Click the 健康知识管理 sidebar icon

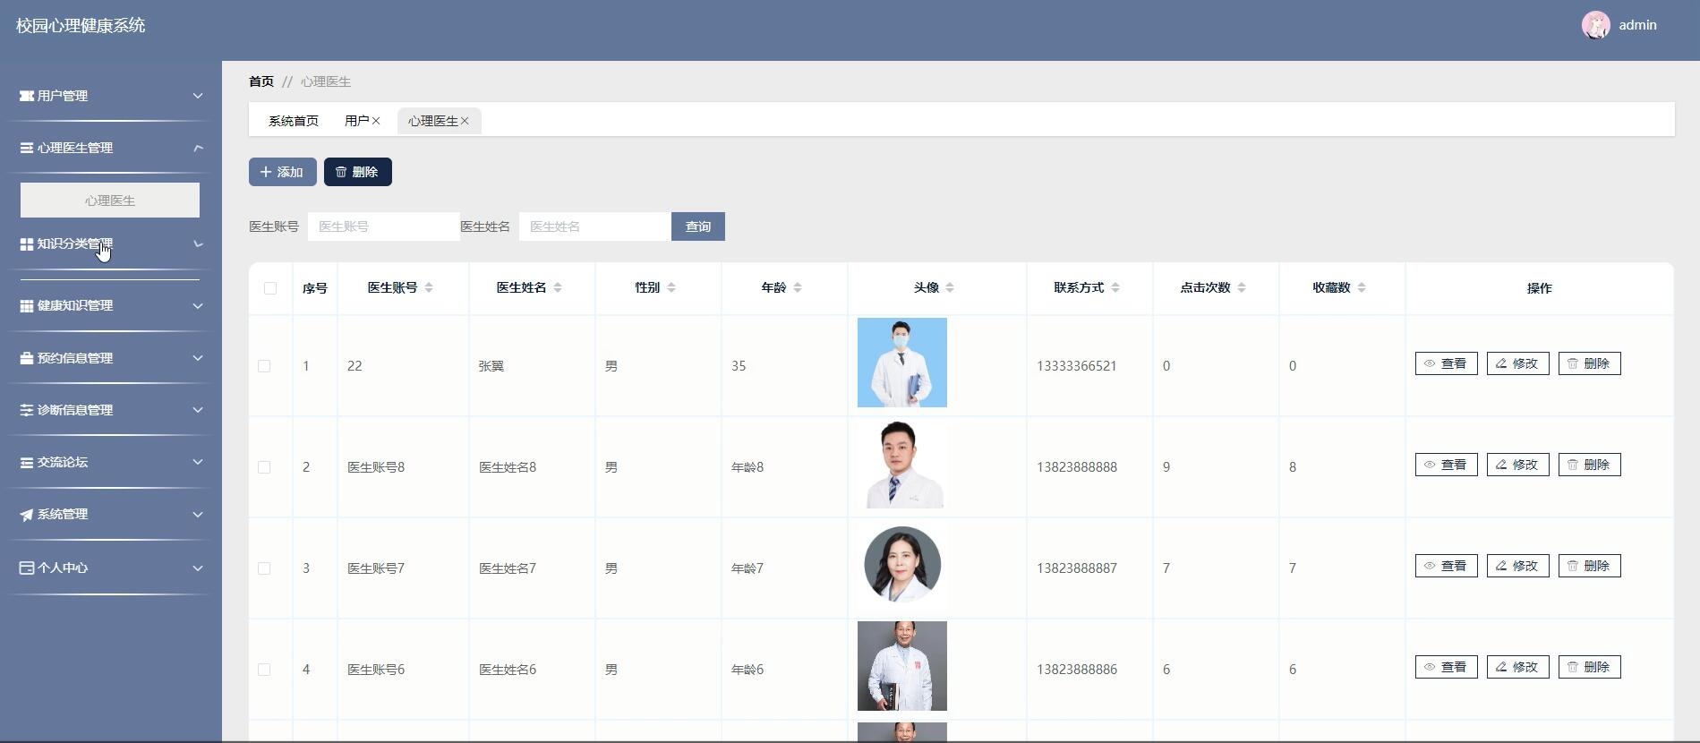[27, 305]
